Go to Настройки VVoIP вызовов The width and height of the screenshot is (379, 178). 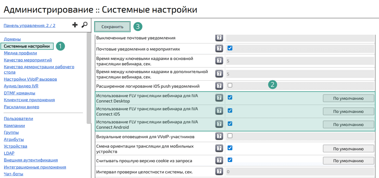pyautogui.click(x=30, y=79)
